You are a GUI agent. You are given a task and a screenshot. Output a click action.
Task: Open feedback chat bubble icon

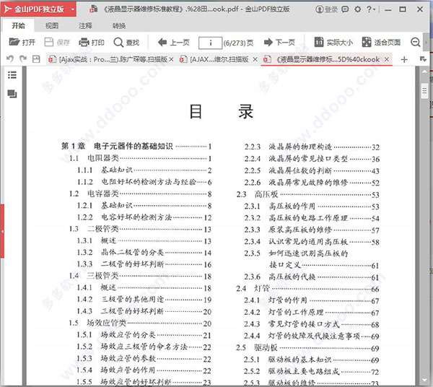click(x=345, y=9)
